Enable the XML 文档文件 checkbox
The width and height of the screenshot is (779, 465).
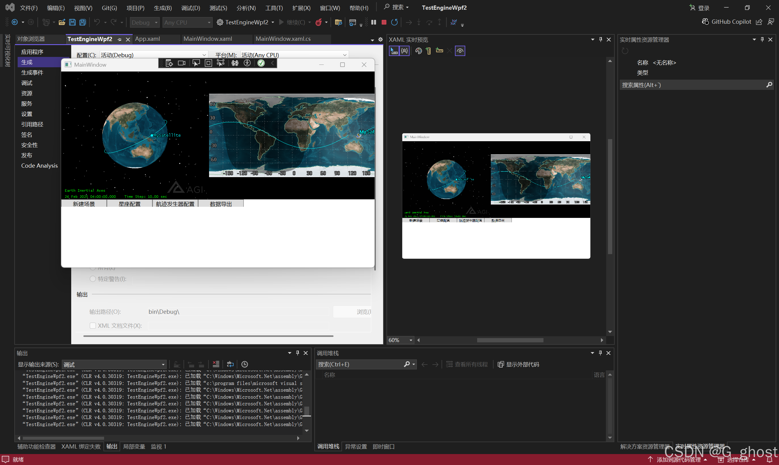click(x=93, y=326)
